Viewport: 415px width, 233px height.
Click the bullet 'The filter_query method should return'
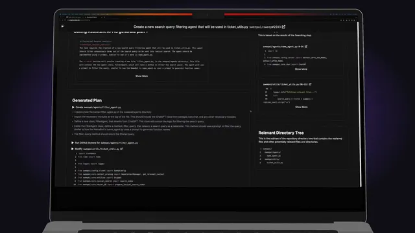click(104, 134)
